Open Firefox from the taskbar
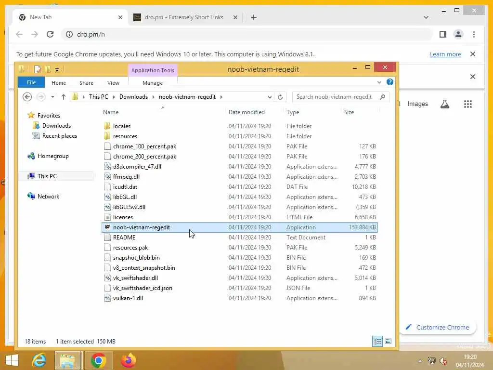 coord(128,360)
